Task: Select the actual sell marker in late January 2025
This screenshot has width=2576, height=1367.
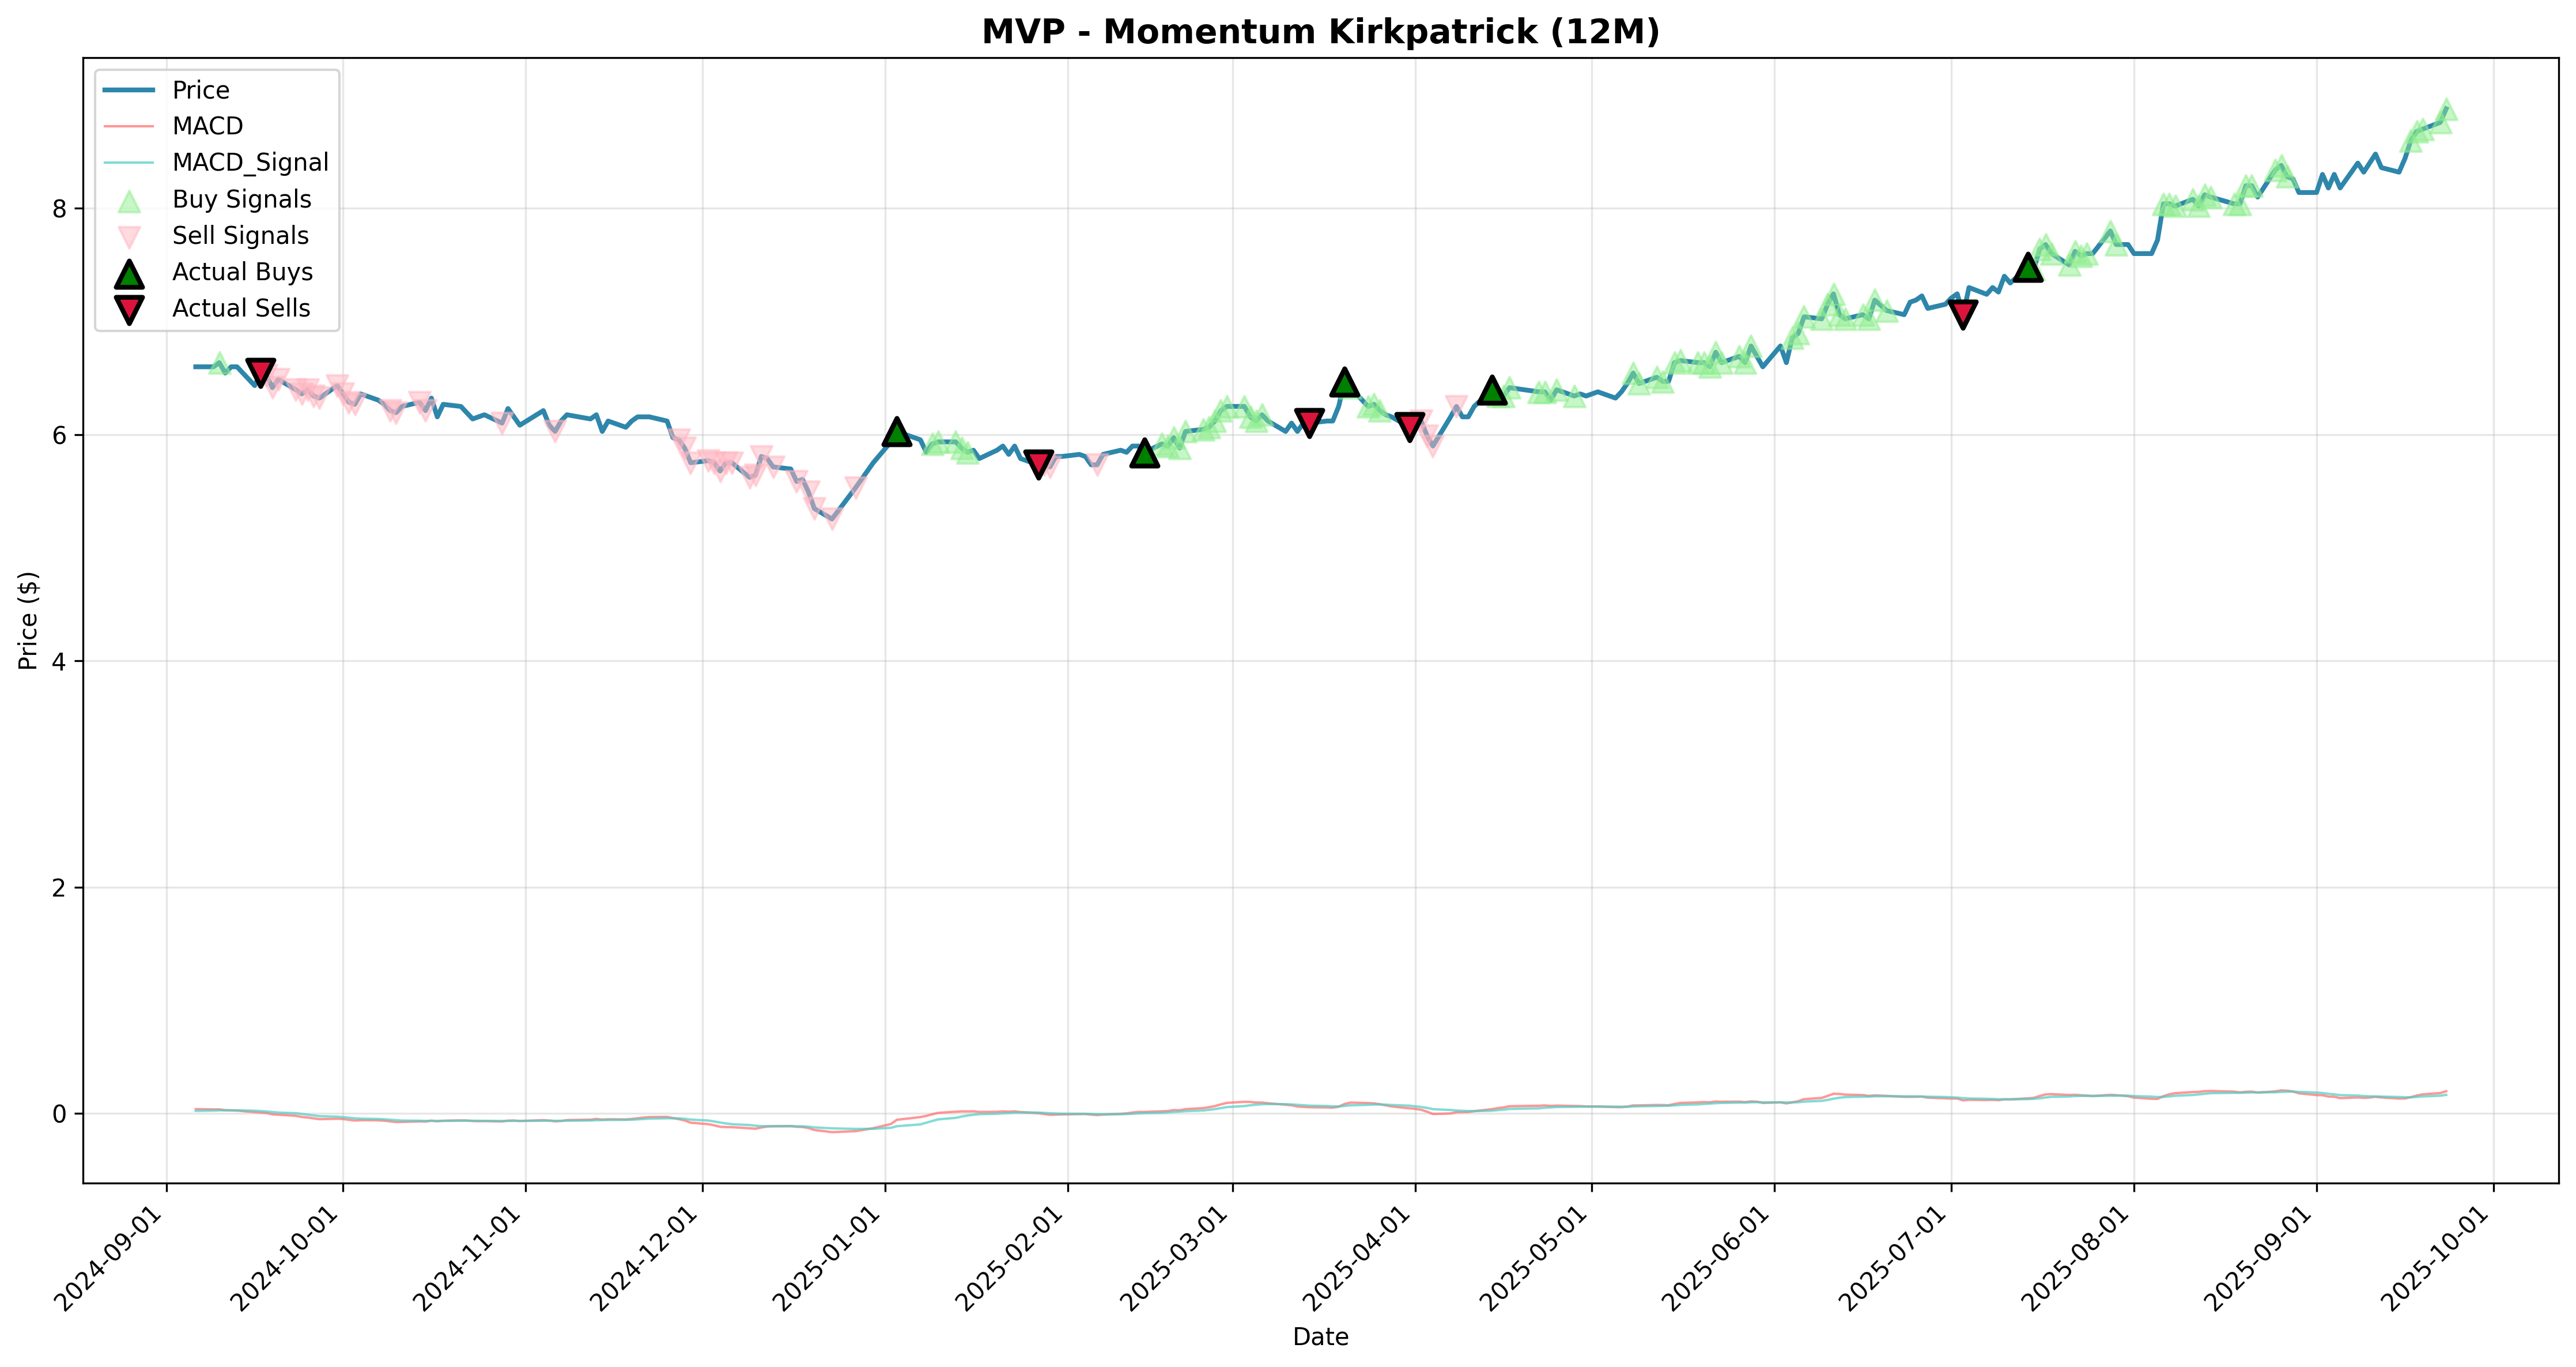Action: click(1039, 464)
